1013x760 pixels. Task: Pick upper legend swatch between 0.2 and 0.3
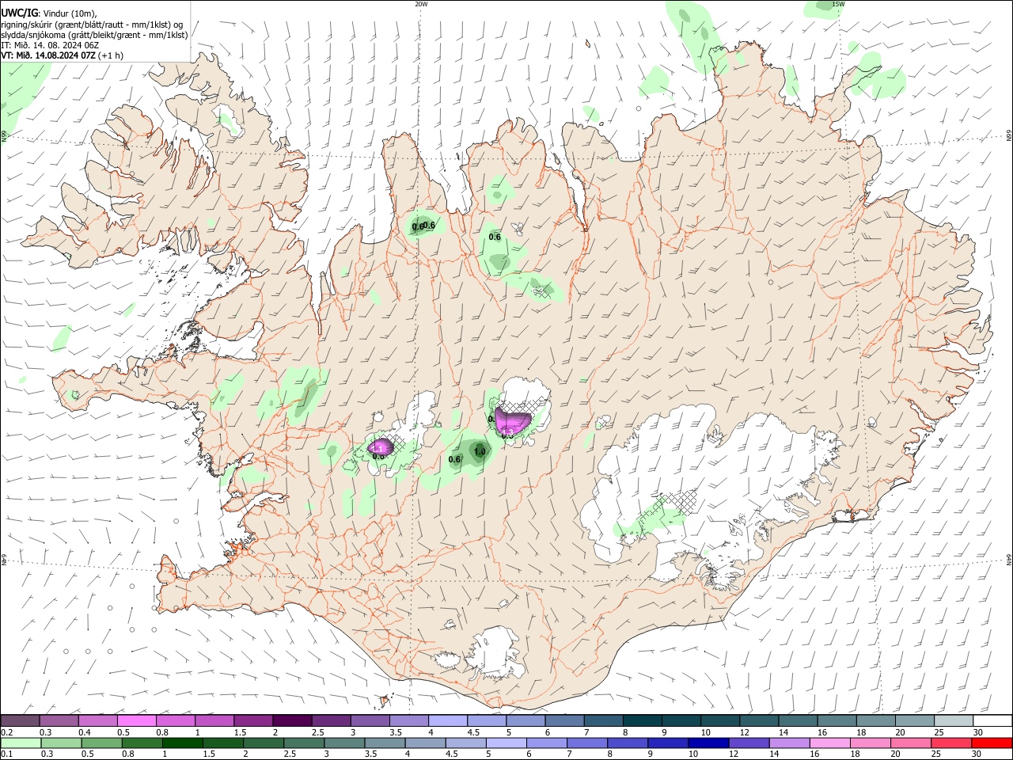point(21,720)
